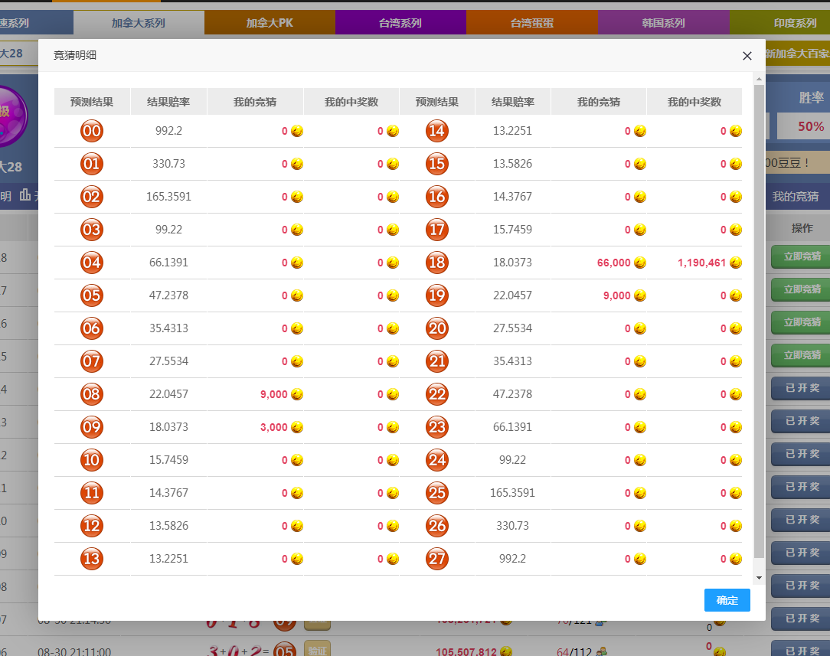Image resolution: width=830 pixels, height=656 pixels.
Task: Click the gold coin beside 1,190,461 winnings
Action: [736, 263]
